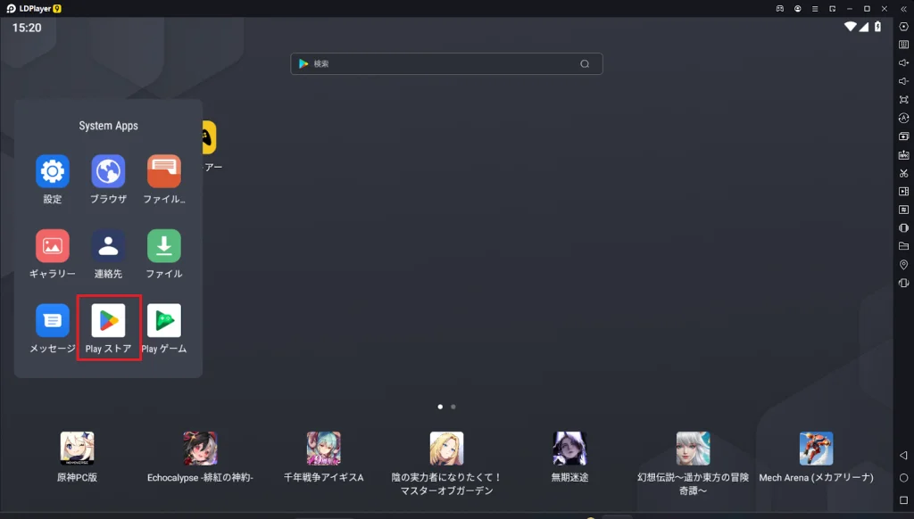Open the 設定 settings app
The width and height of the screenshot is (914, 519).
53,171
